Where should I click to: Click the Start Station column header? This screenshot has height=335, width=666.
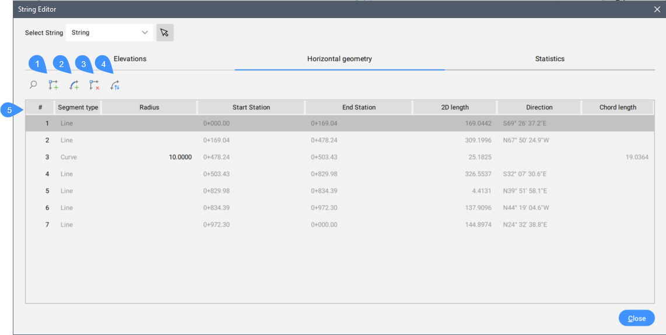(x=251, y=107)
